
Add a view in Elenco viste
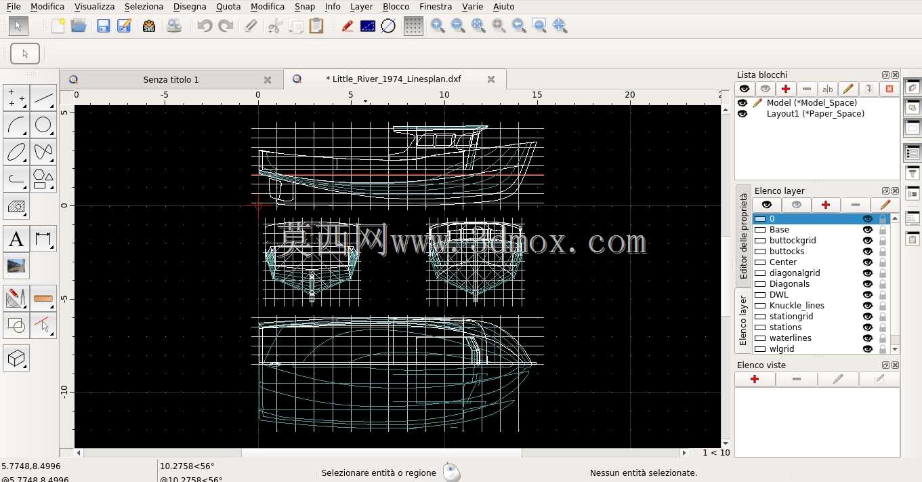(755, 380)
